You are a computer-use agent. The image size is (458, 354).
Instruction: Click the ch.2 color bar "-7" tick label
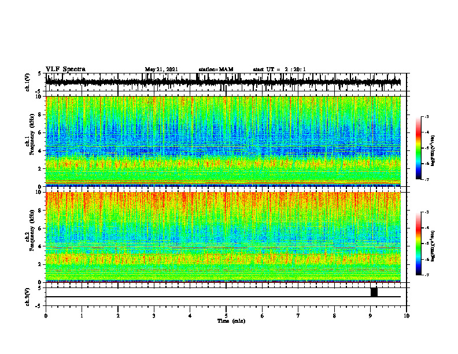427,275
